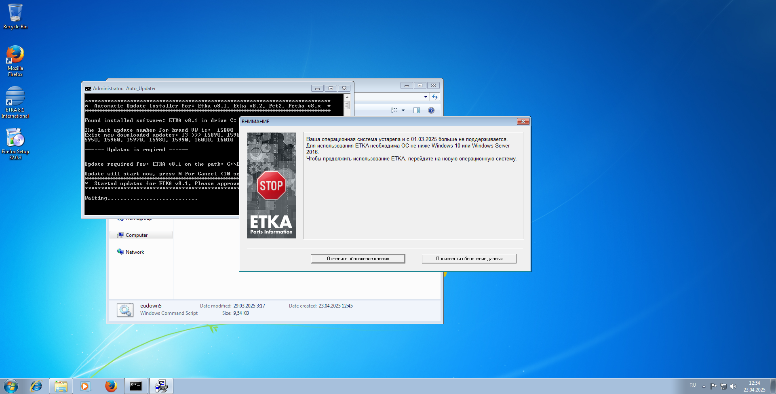Open Firefox from the taskbar

[111, 386]
